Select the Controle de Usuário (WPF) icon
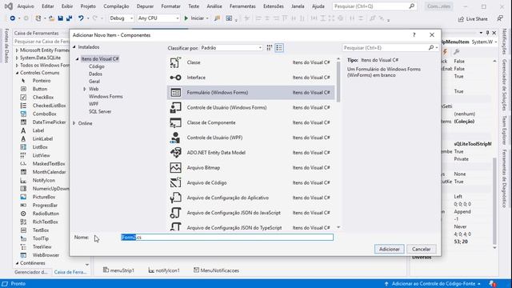The image size is (512, 288). click(x=175, y=138)
